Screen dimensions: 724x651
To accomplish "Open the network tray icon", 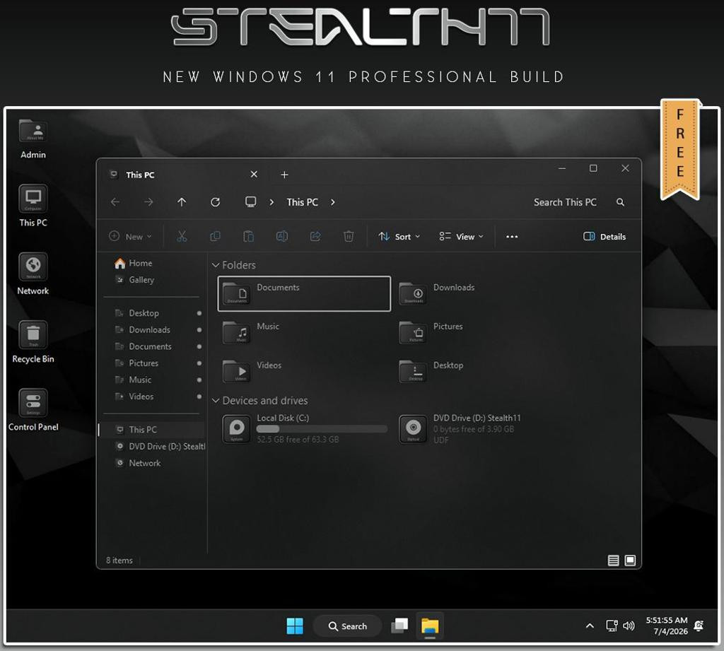I will pyautogui.click(x=612, y=626).
